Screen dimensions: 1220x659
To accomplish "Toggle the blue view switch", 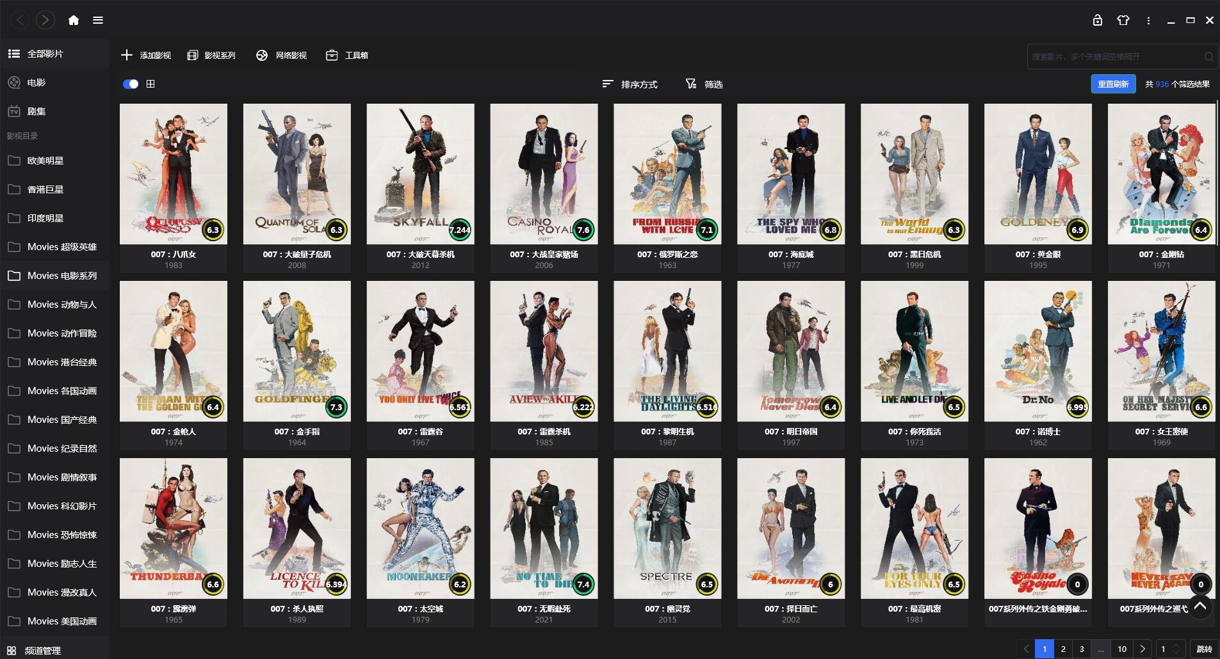I will [131, 84].
